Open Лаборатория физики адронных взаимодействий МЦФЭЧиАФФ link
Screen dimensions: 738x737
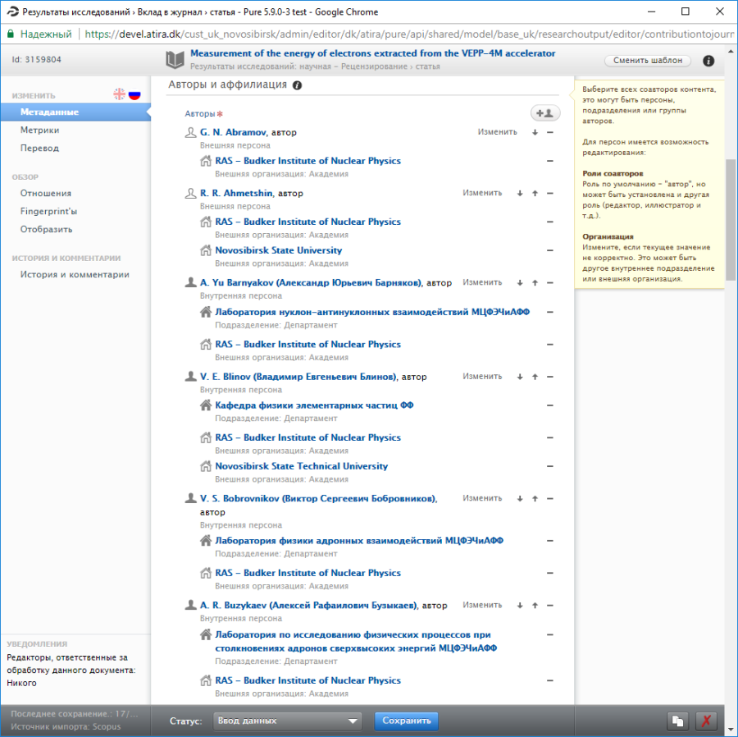359,541
